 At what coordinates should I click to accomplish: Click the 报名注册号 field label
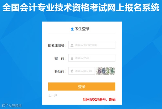(x=56, y=45)
